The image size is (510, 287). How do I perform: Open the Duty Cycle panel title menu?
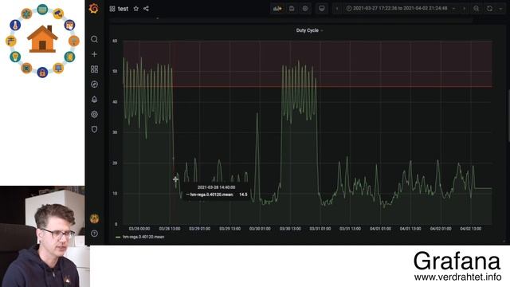pyautogui.click(x=309, y=30)
